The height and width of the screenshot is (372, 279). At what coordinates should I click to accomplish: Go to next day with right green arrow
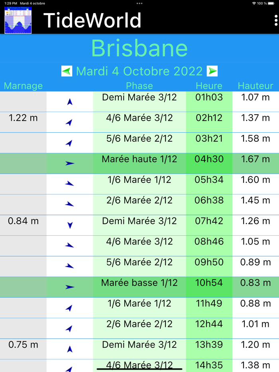[212, 71]
